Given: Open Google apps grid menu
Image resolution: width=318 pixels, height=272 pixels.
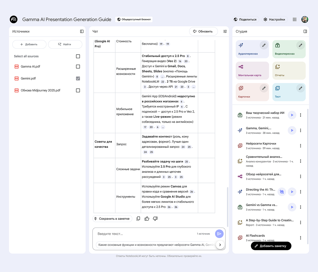Looking at the screenshot, I should [295, 19].
